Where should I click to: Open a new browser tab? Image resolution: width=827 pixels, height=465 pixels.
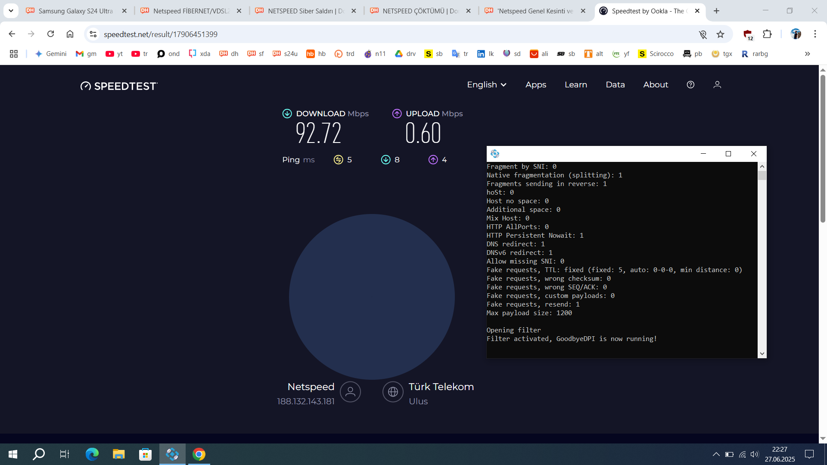pos(716,11)
